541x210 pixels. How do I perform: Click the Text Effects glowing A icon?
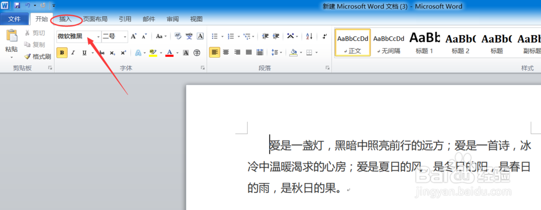tap(138, 53)
